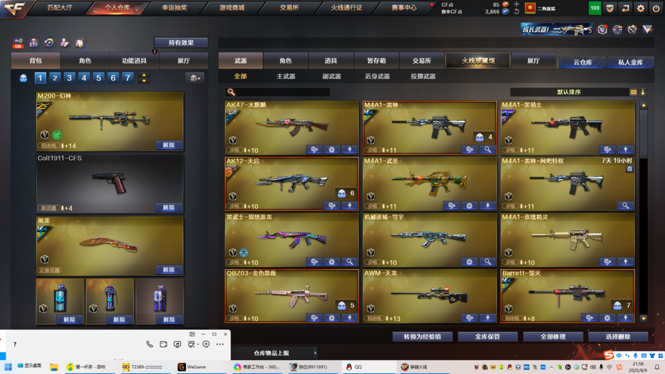
Task: Click the 选择删除 button
Action: (x=618, y=336)
